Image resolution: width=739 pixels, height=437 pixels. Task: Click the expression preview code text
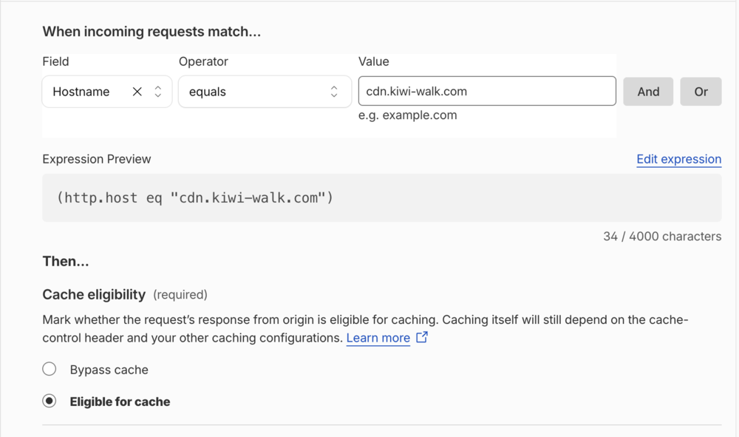pyautogui.click(x=194, y=198)
